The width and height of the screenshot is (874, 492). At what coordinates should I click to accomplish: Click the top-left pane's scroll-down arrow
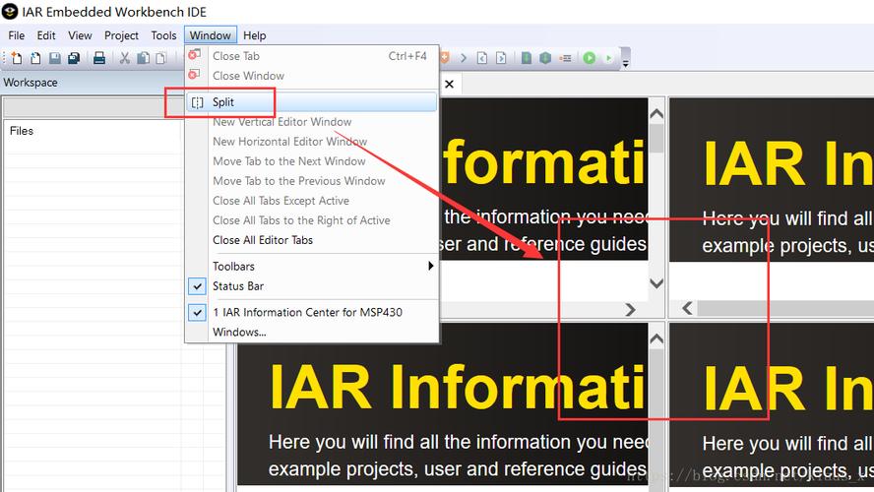click(x=656, y=283)
